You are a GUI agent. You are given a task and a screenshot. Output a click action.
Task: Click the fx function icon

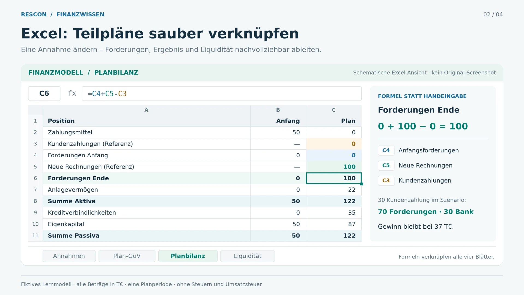click(x=72, y=93)
